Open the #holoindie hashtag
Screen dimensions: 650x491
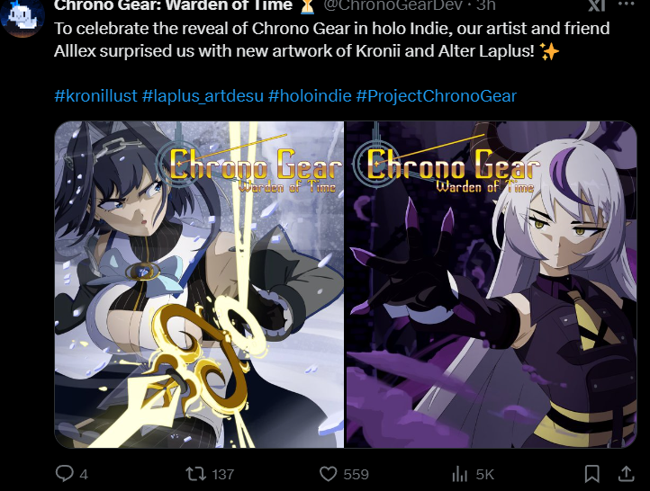click(310, 96)
